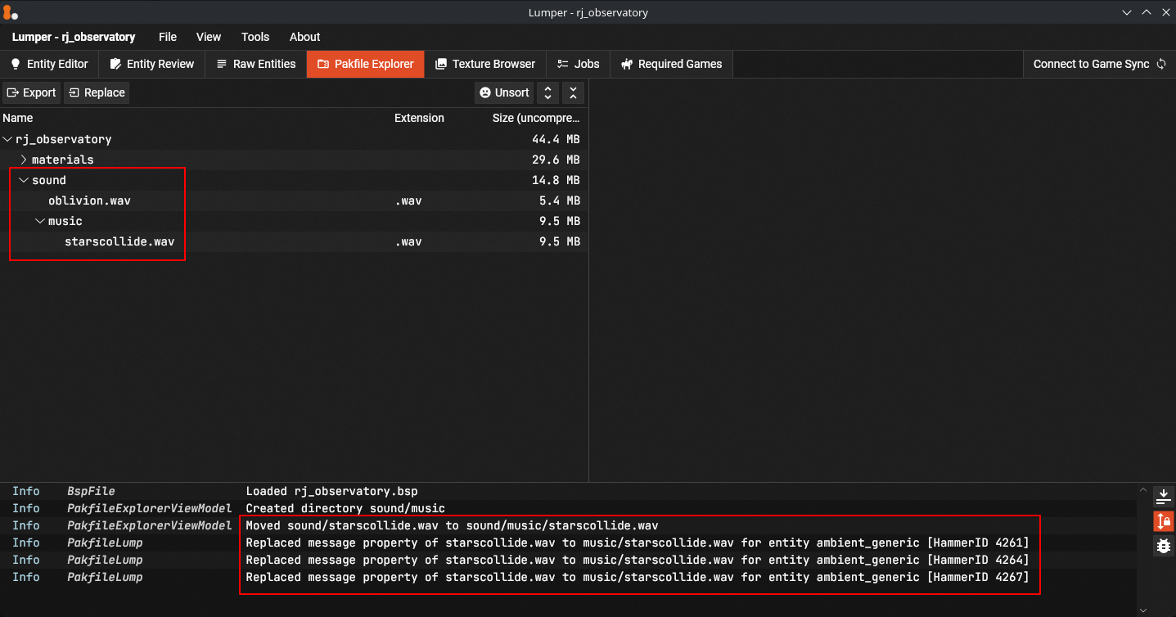Expand the materials folder
1176x617 pixels.
coord(24,160)
